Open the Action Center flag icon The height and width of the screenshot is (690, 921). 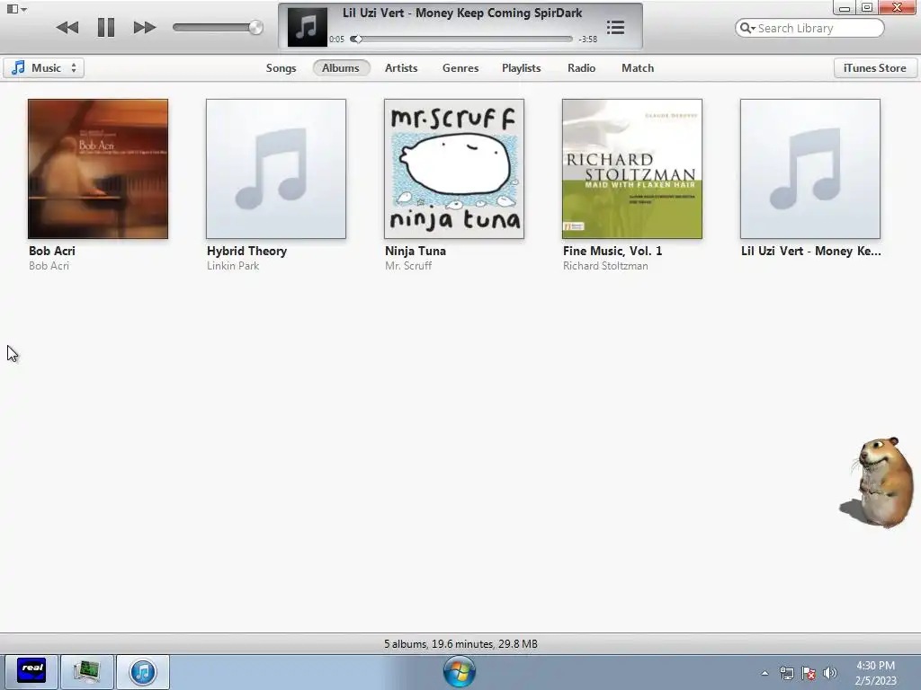[809, 673]
